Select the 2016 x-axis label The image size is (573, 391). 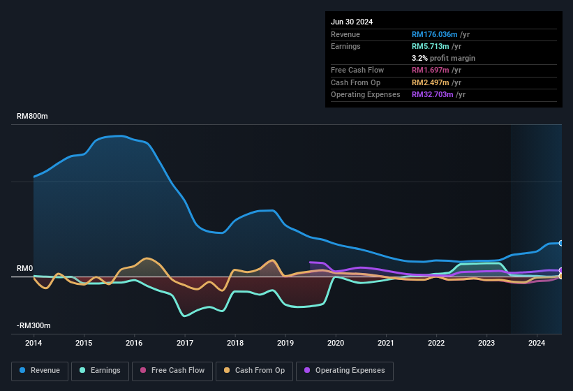[134, 343]
